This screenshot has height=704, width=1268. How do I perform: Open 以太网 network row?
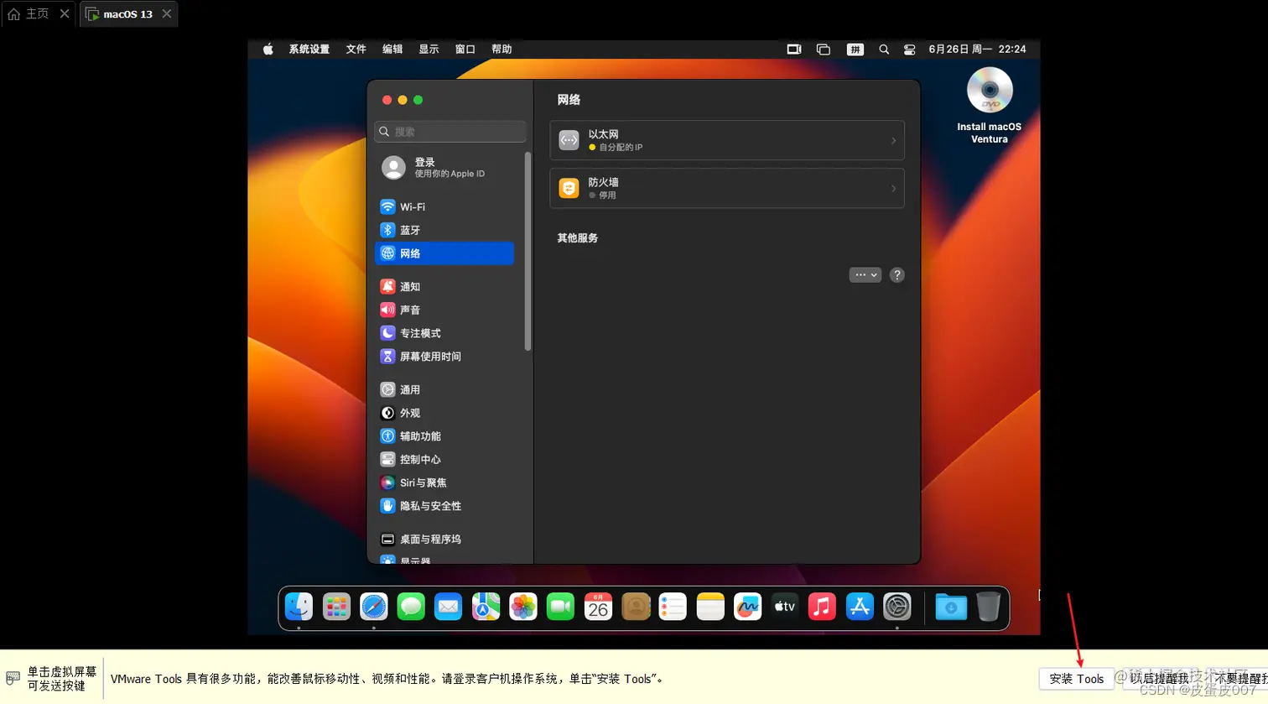(727, 140)
